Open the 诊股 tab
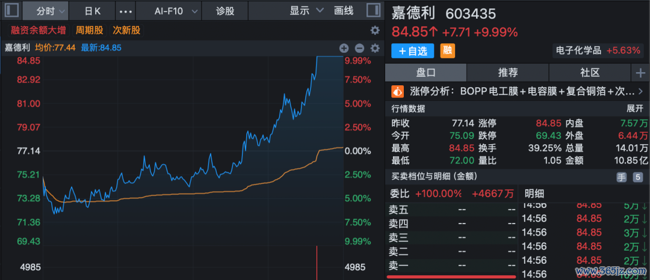The image size is (650, 280). click(224, 11)
